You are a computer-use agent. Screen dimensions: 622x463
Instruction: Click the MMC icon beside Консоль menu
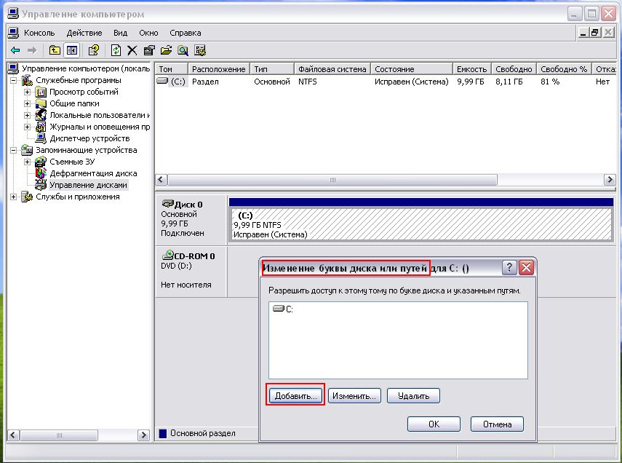(x=13, y=33)
